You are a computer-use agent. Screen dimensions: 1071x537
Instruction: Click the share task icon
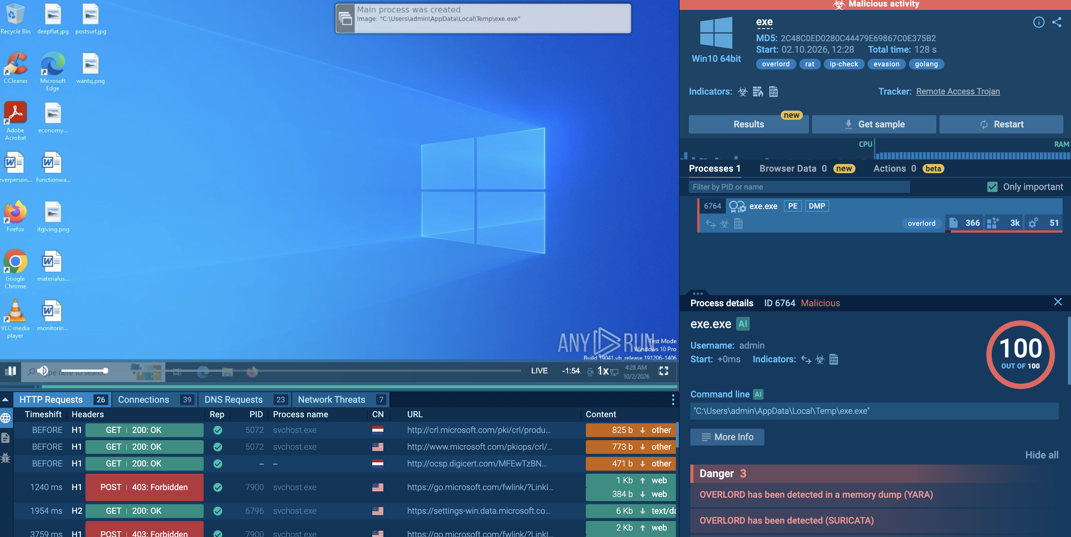click(1057, 22)
